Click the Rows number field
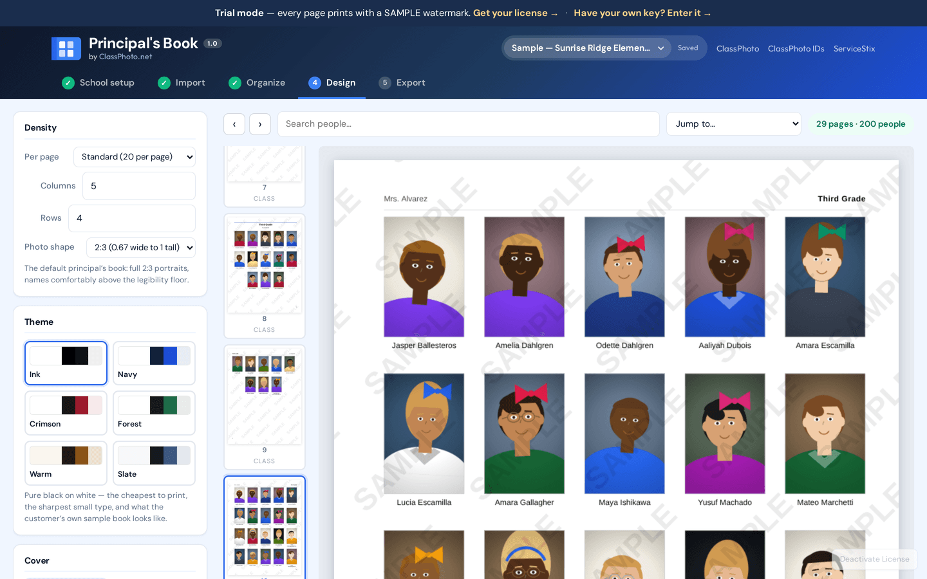 coord(132,218)
